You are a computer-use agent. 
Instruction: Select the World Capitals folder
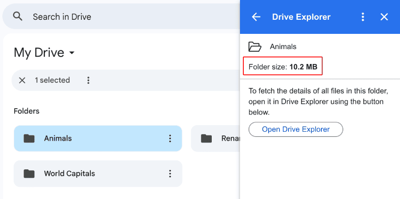coord(98,174)
